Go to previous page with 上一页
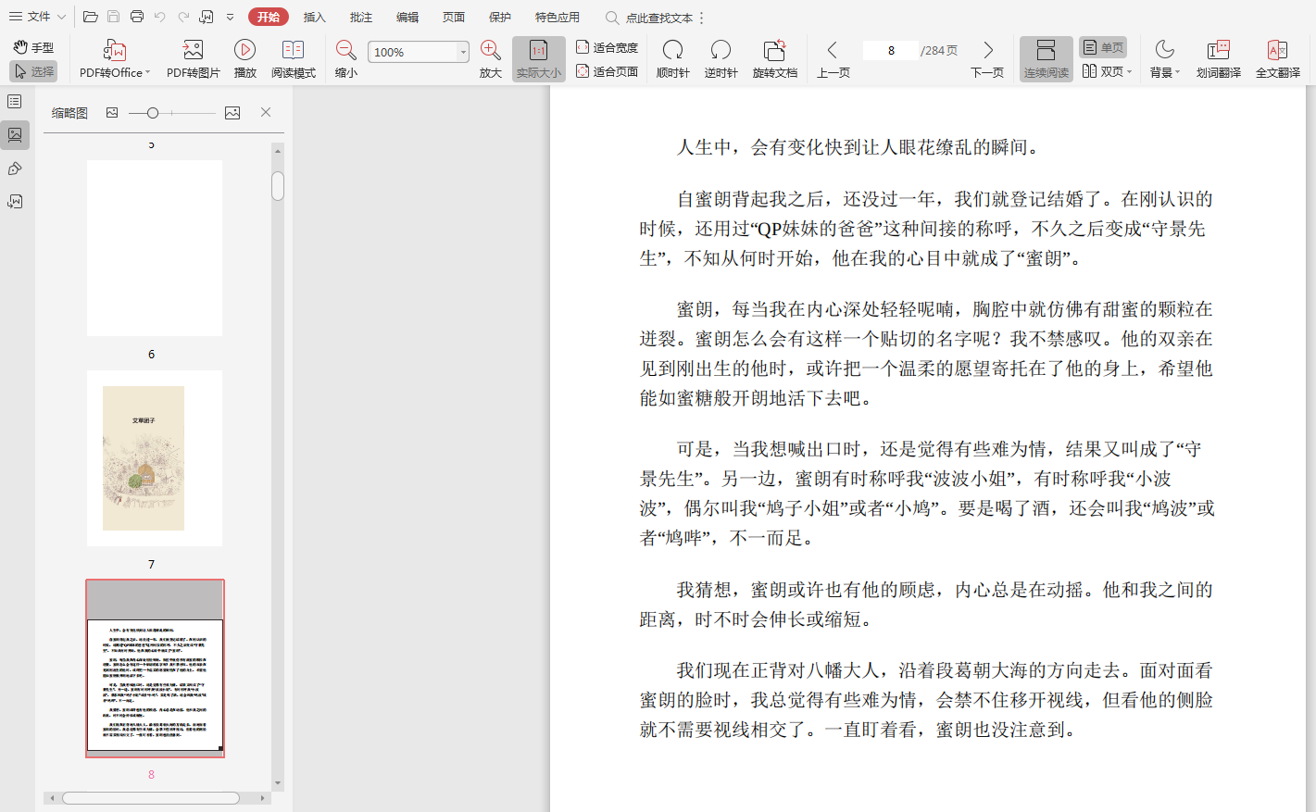The width and height of the screenshot is (1316, 812). (833, 59)
